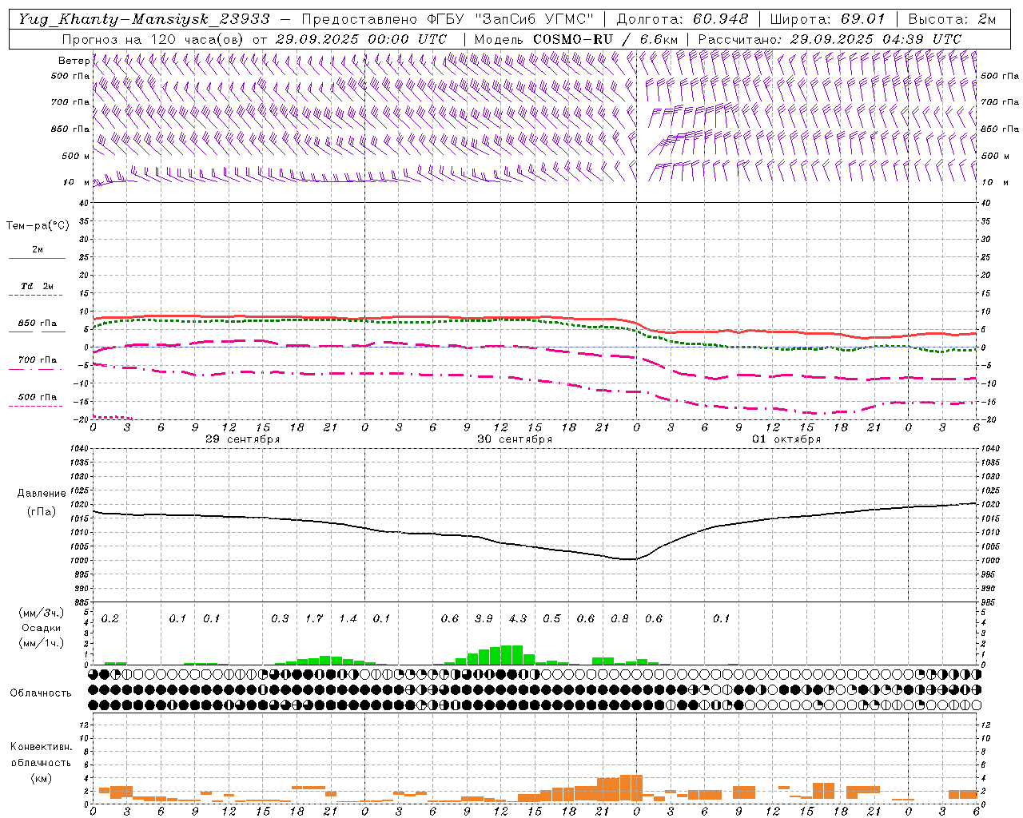
Task: Click the date label 01 октября
Action: [786, 439]
